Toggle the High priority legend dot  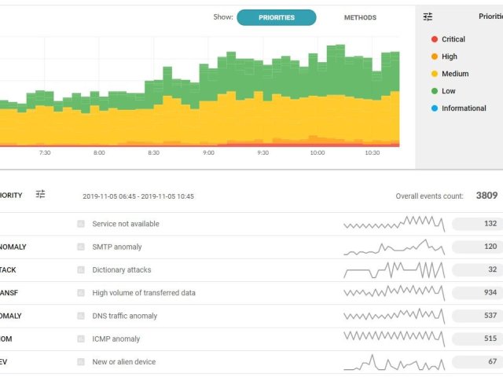pos(435,57)
